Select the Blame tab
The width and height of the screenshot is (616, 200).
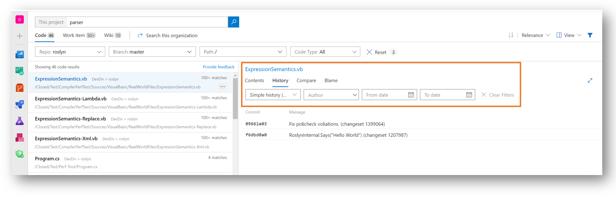[x=331, y=80]
